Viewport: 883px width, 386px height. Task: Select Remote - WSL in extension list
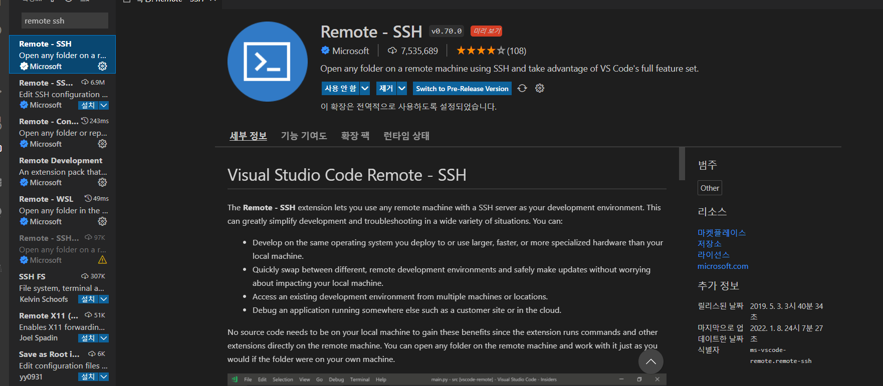tap(63, 210)
